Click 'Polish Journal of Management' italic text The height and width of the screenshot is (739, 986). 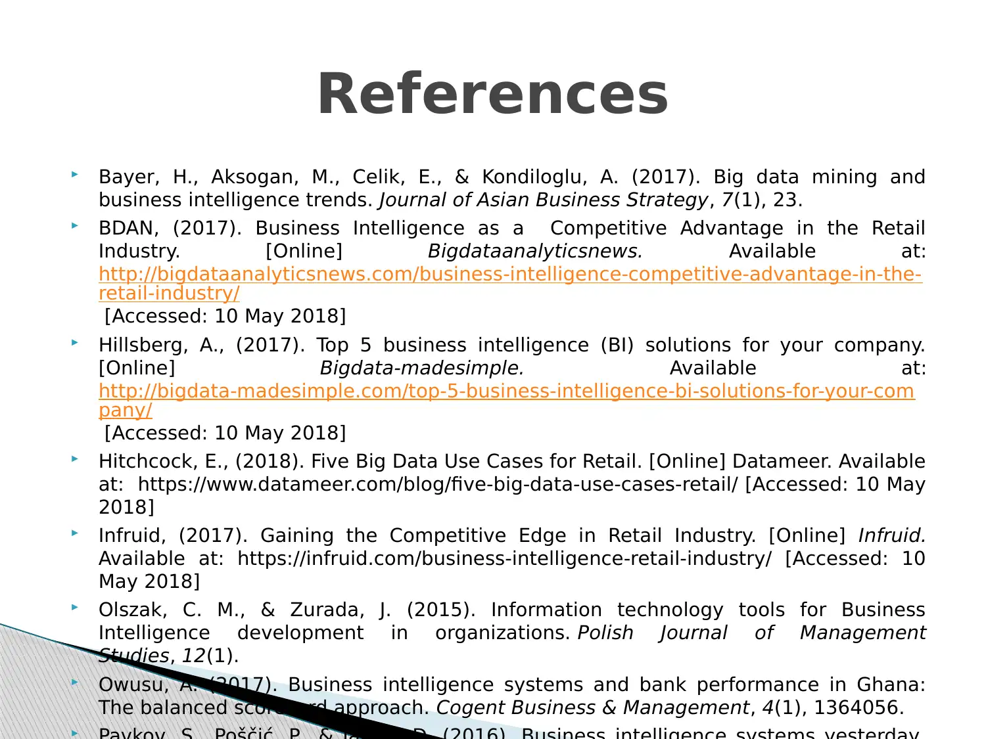(751, 633)
